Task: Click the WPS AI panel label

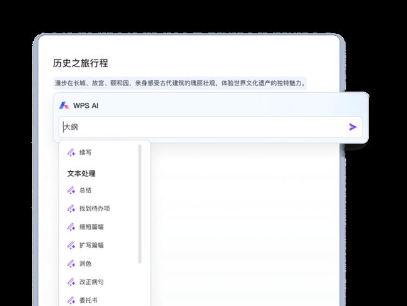Action: (x=86, y=105)
